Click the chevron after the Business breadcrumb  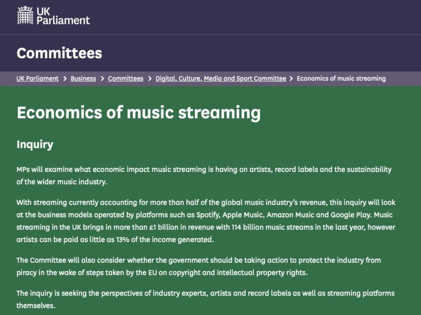coord(102,78)
